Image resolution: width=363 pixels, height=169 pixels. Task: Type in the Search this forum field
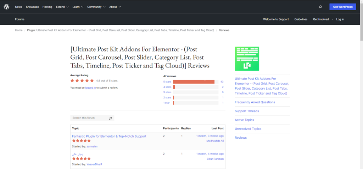(89, 118)
